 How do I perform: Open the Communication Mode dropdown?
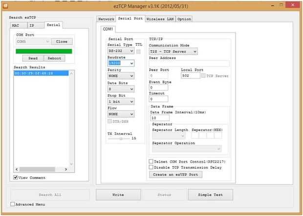pos(173,51)
